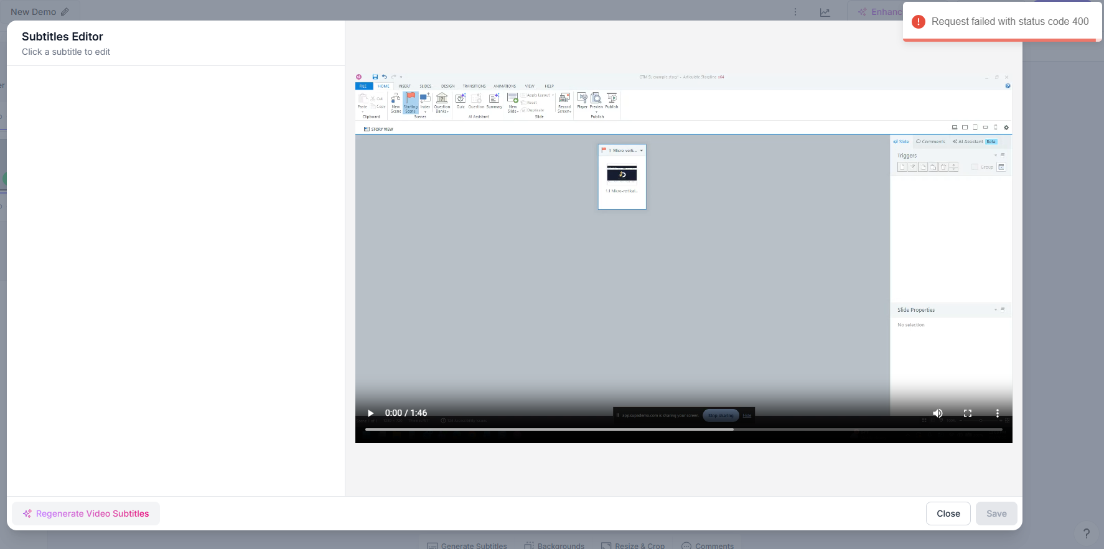Viewport: 1104px width, 549px height.
Task: Play the subtitles preview video
Action: 370,413
